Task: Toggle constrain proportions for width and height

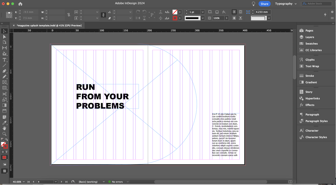Action: [68, 15]
